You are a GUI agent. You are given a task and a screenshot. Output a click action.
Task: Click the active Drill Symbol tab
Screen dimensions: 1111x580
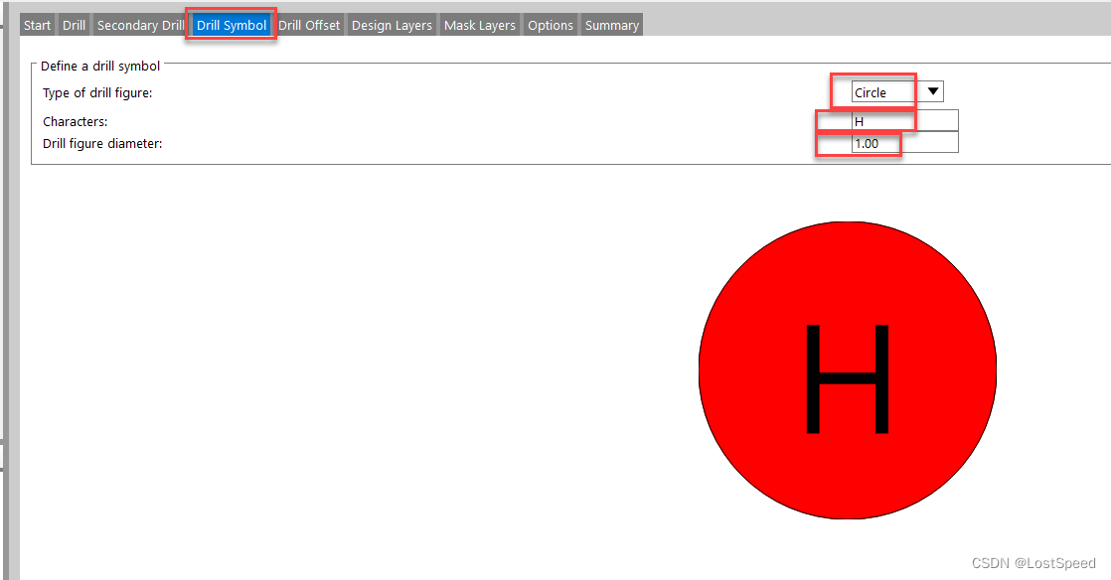231,25
